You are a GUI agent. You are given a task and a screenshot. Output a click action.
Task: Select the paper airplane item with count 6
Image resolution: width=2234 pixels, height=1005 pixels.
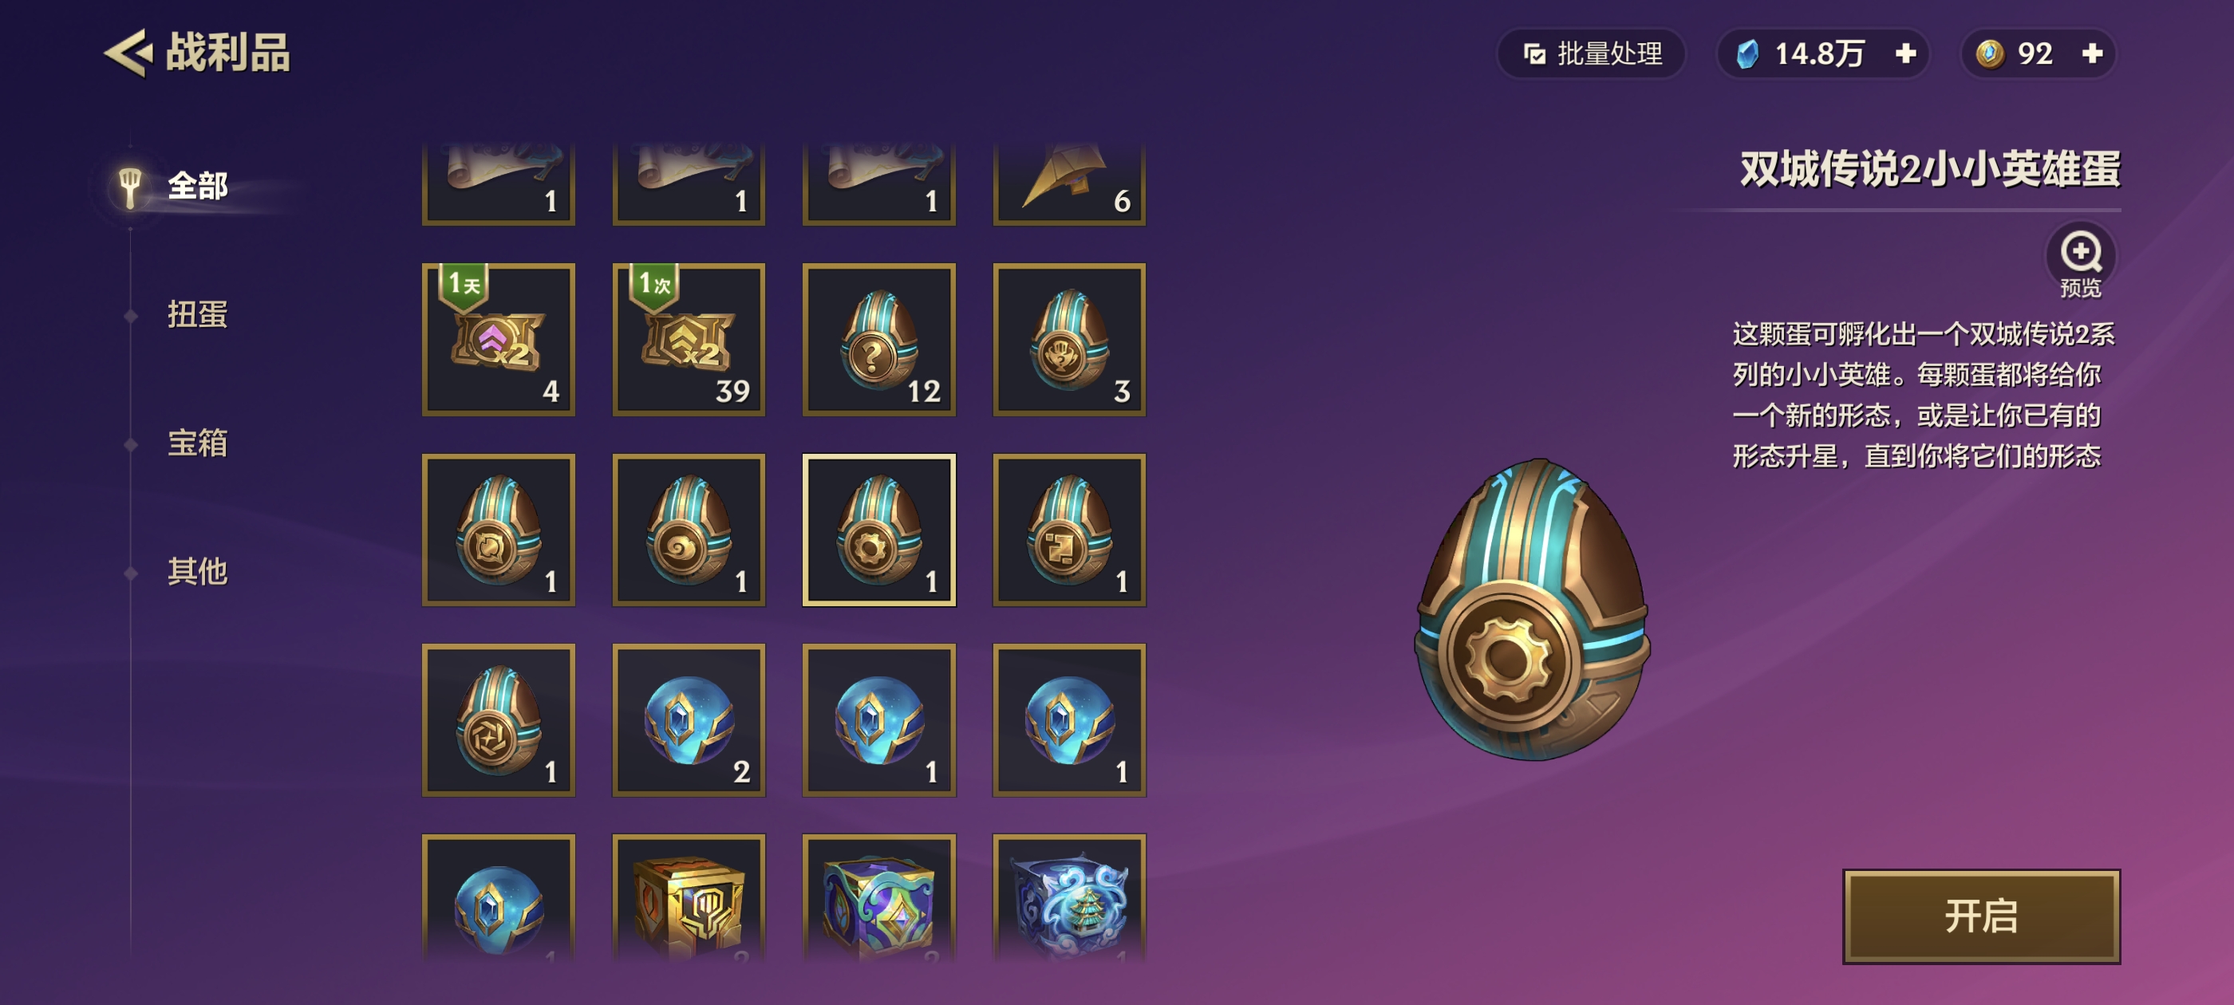pyautogui.click(x=1069, y=183)
